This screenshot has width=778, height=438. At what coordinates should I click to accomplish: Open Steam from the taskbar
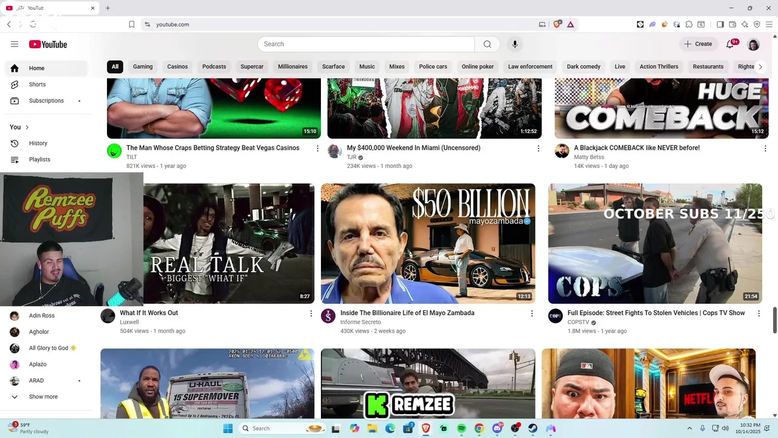click(532, 428)
